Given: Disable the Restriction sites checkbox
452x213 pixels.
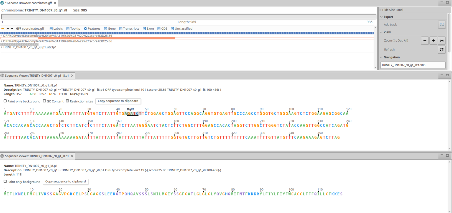Looking at the screenshot, I should [68, 101].
